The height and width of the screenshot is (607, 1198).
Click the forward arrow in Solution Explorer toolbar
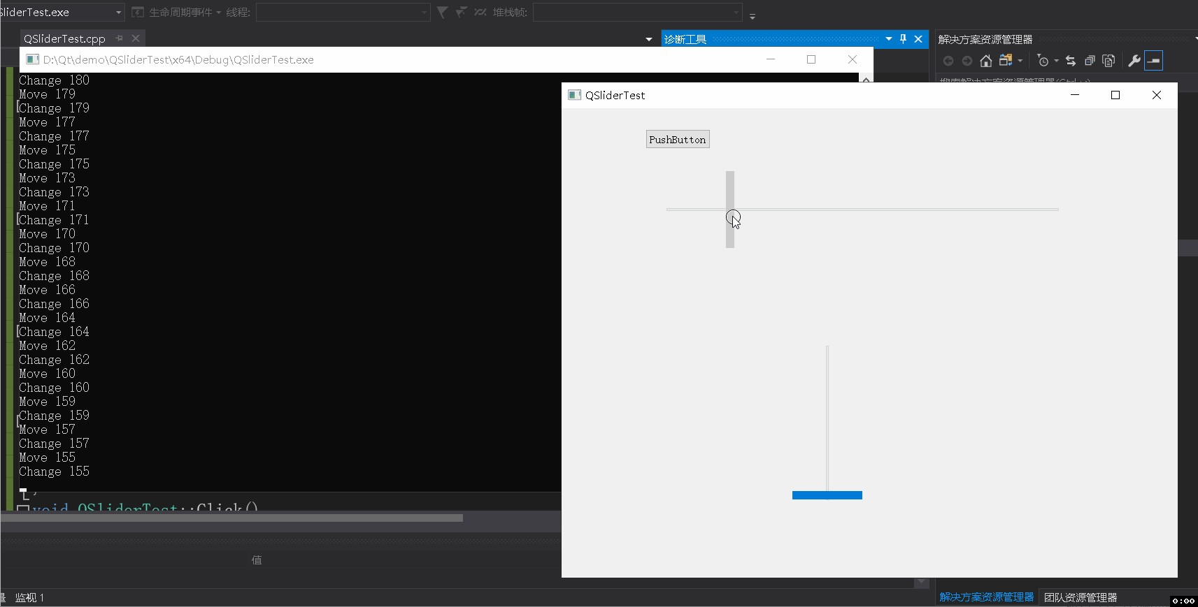point(967,61)
